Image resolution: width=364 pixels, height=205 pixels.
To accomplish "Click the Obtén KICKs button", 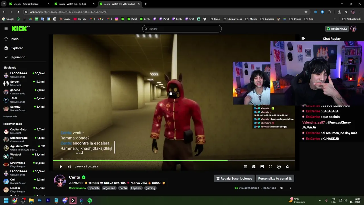I will pos(337,29).
